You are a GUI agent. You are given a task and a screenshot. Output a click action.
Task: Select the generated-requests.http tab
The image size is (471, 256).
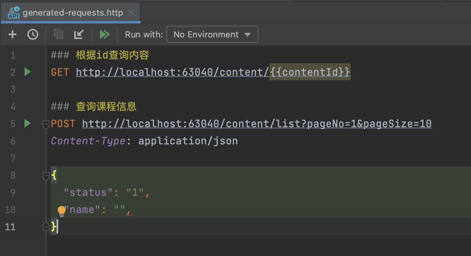72,13
